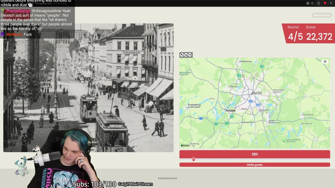Viewport: 335px width, 188px height.
Task: Click the red shield extension icon
Action: point(325,3)
